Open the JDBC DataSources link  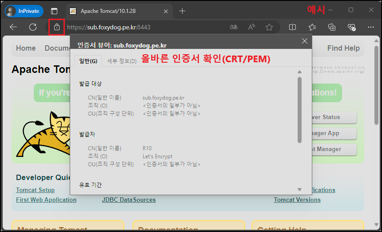[x=129, y=200]
